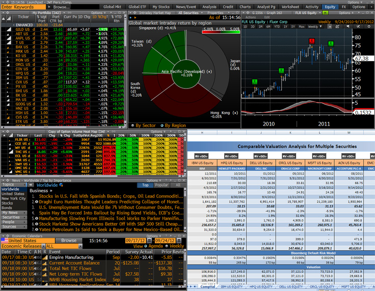Click the play arrow beside Enter Keywords
Screen dimensions: 375x291
(49, 7)
